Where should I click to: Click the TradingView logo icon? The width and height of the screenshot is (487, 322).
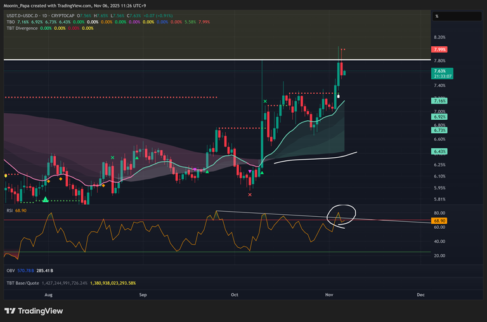[11, 311]
